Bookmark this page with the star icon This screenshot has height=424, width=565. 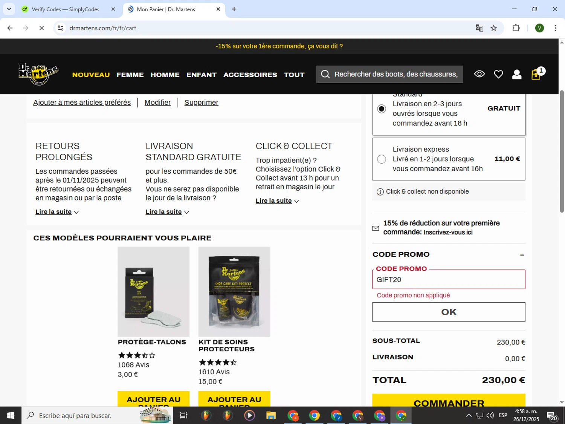(x=493, y=28)
